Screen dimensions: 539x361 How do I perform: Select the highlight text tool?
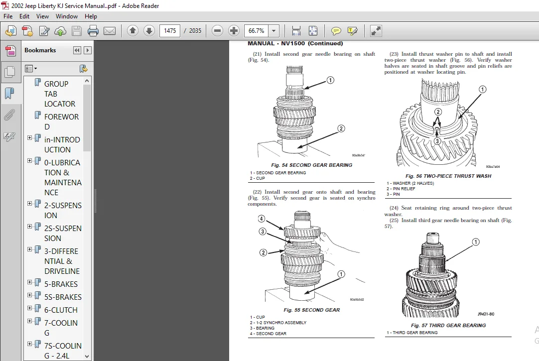[x=352, y=31]
